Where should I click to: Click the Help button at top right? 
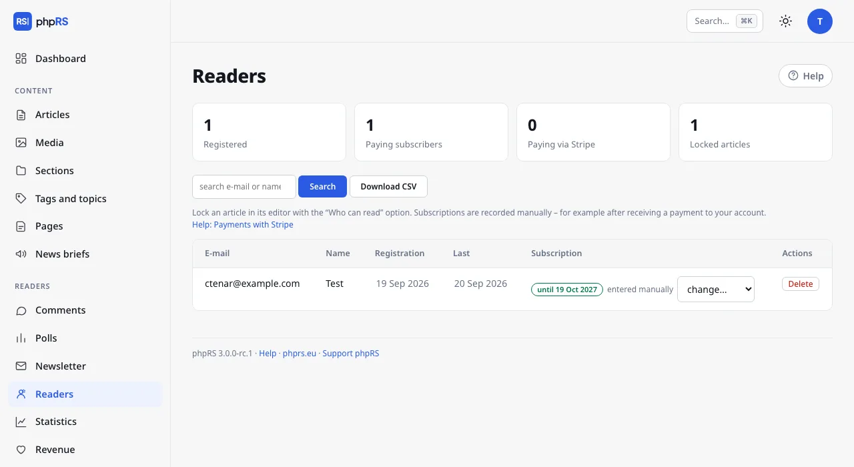click(805, 76)
